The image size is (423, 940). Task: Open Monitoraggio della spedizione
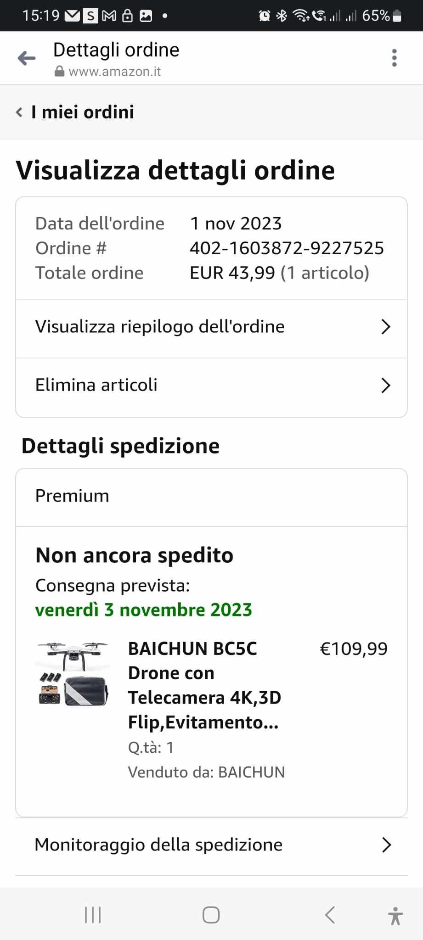coord(211,846)
